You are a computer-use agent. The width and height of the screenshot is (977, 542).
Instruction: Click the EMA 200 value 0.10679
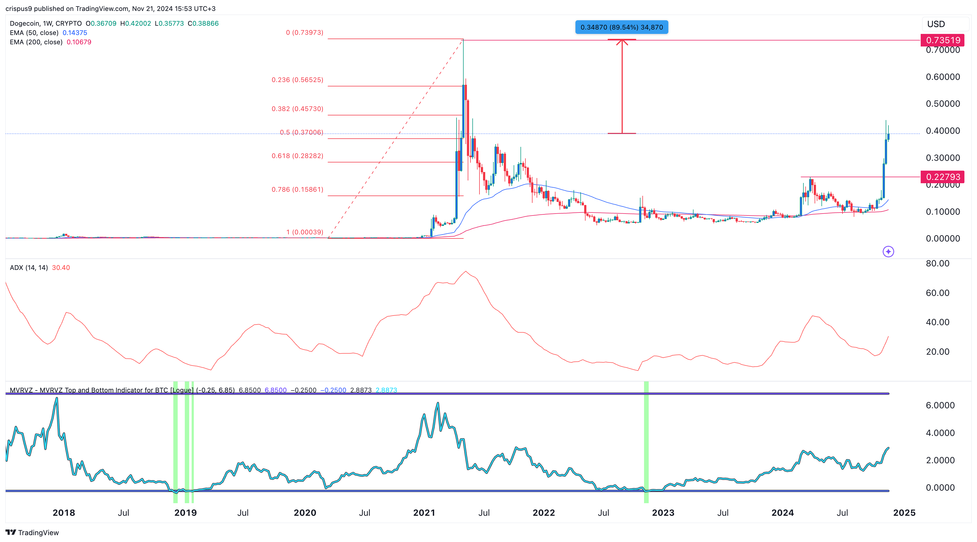[x=79, y=42]
